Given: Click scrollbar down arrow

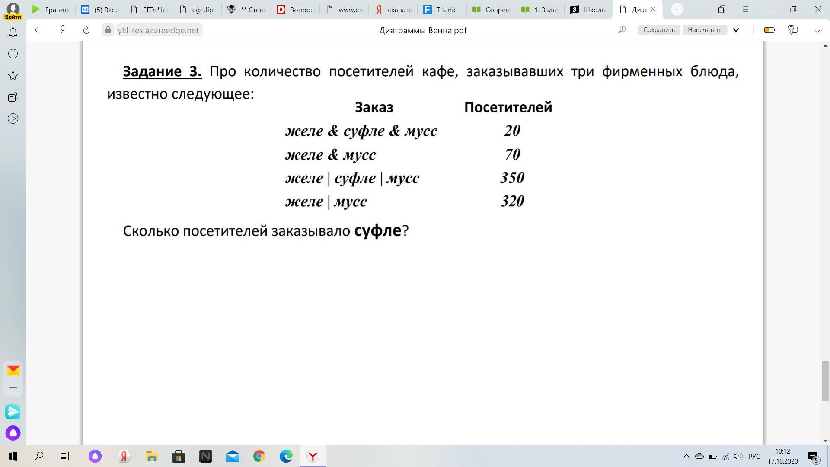Looking at the screenshot, I should pyautogui.click(x=825, y=441).
